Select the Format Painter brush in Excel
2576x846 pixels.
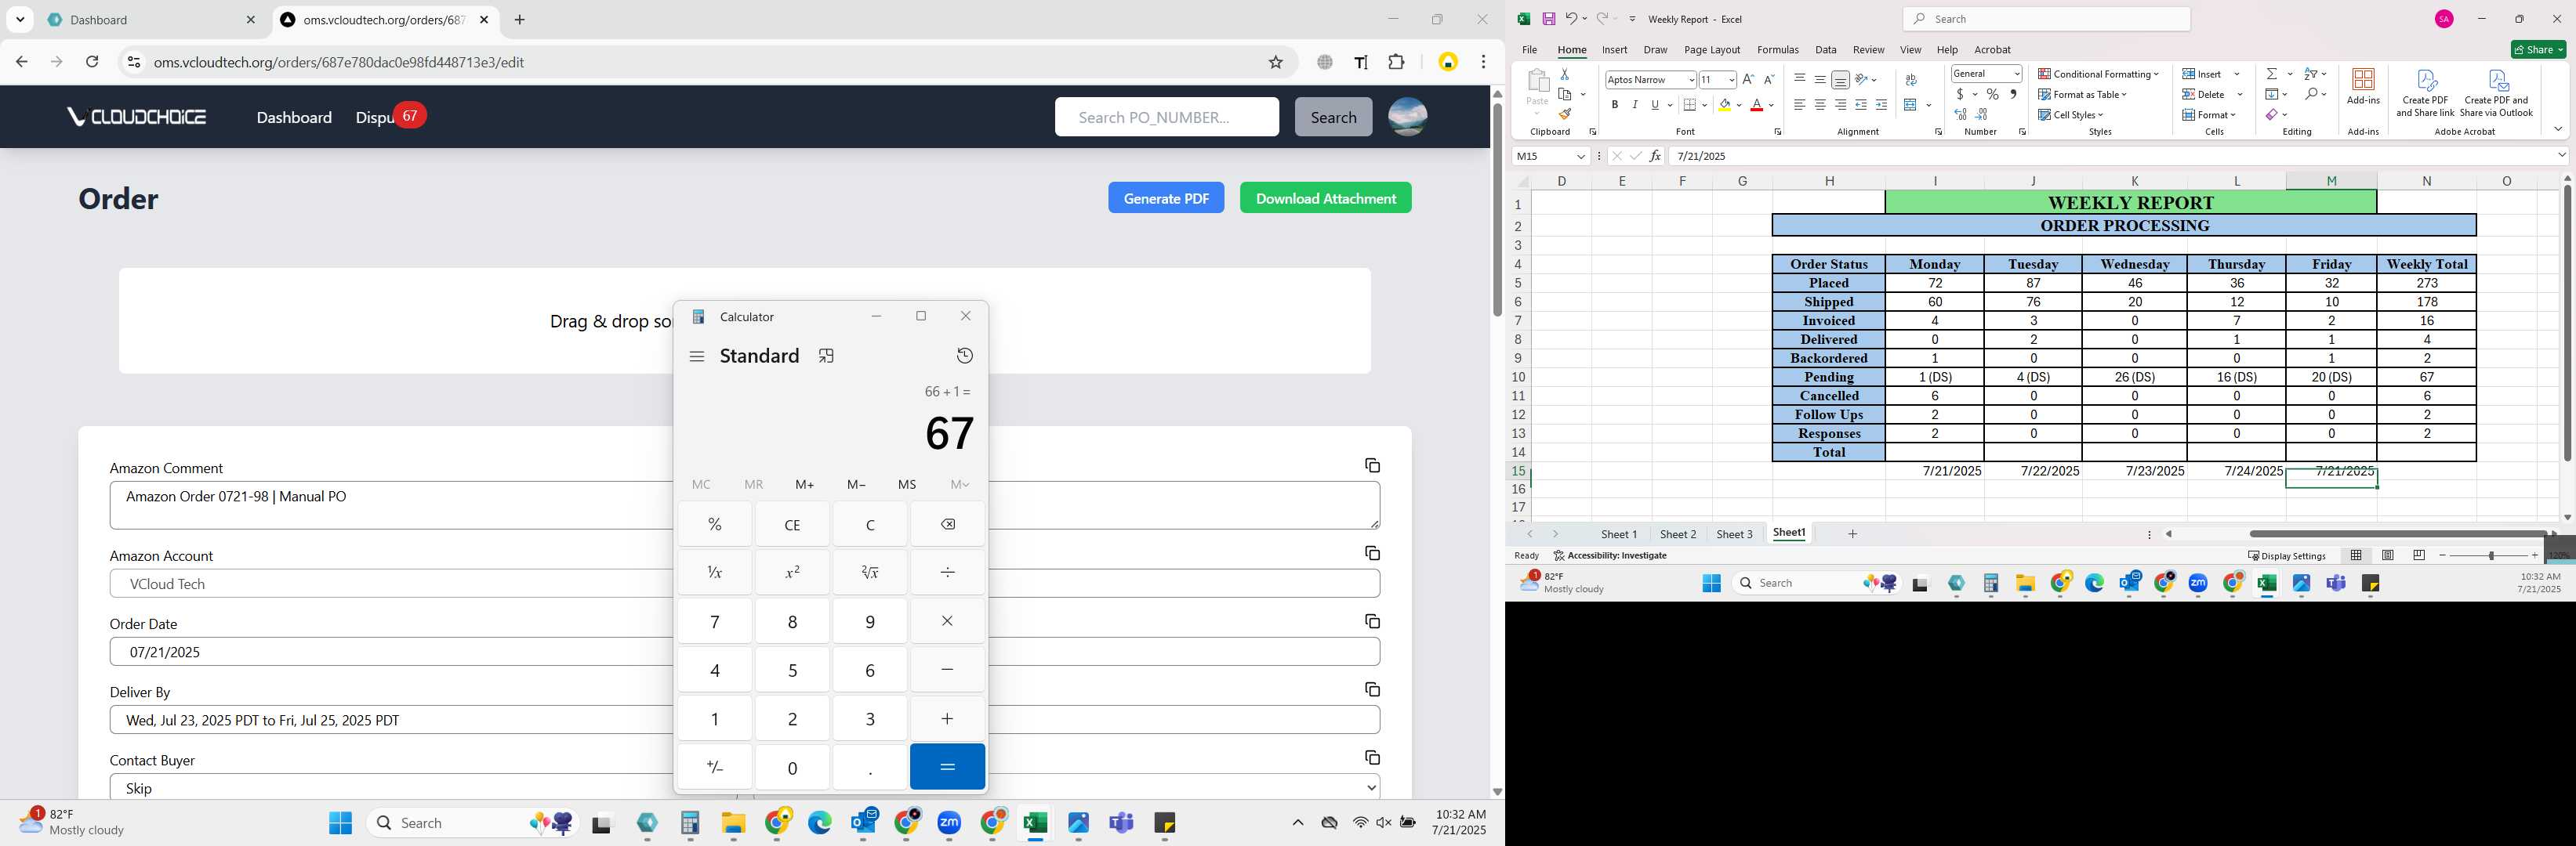(x=1565, y=114)
